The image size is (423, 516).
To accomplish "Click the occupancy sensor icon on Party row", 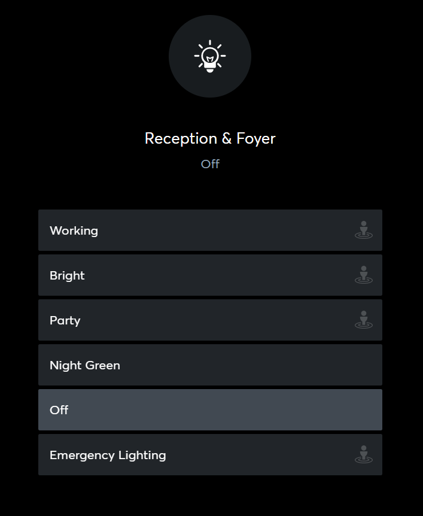I will point(363,320).
